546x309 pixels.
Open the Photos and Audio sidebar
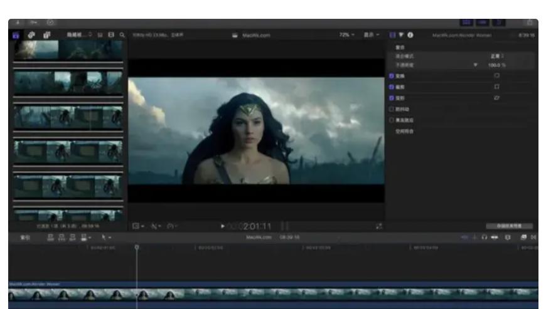(31, 35)
